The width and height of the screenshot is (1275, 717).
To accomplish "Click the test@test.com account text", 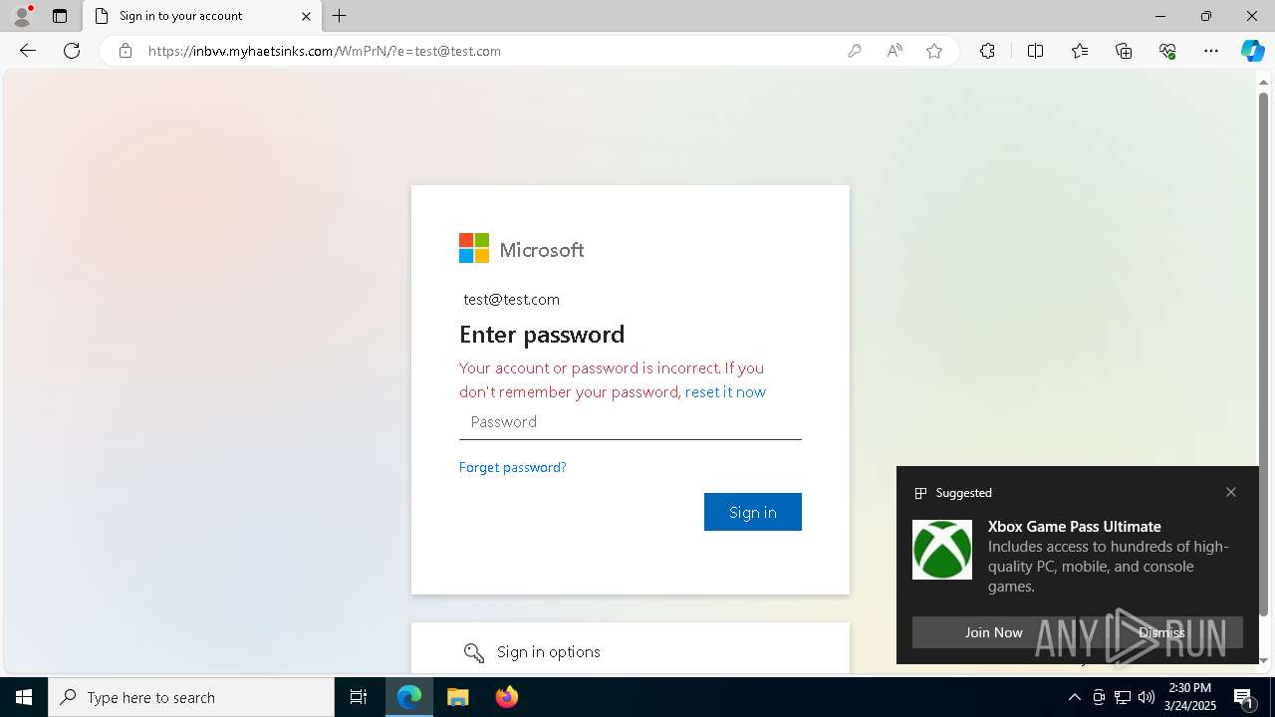I will point(511,300).
